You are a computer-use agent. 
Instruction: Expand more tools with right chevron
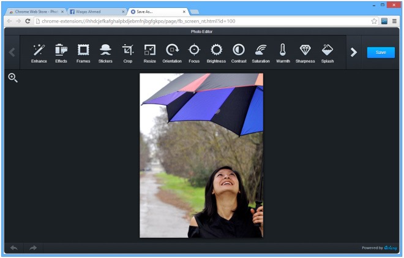point(353,52)
